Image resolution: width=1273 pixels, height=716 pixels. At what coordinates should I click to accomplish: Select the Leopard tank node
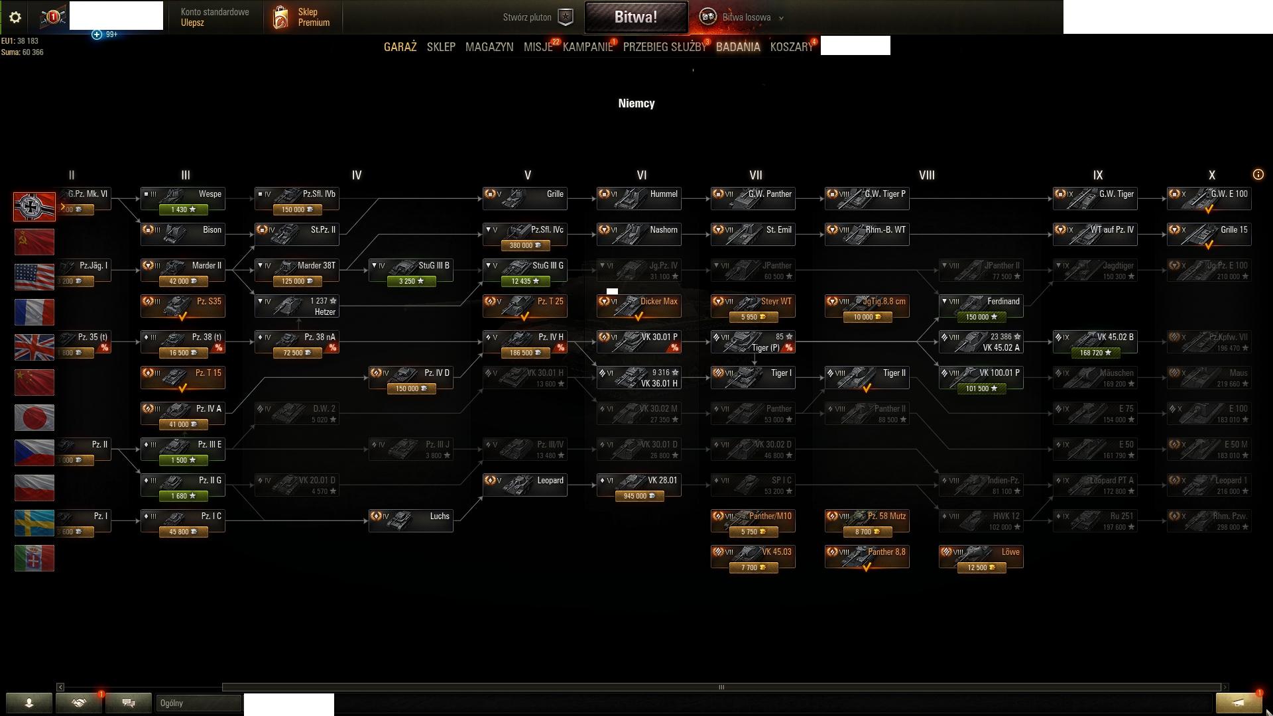pyautogui.click(x=525, y=485)
